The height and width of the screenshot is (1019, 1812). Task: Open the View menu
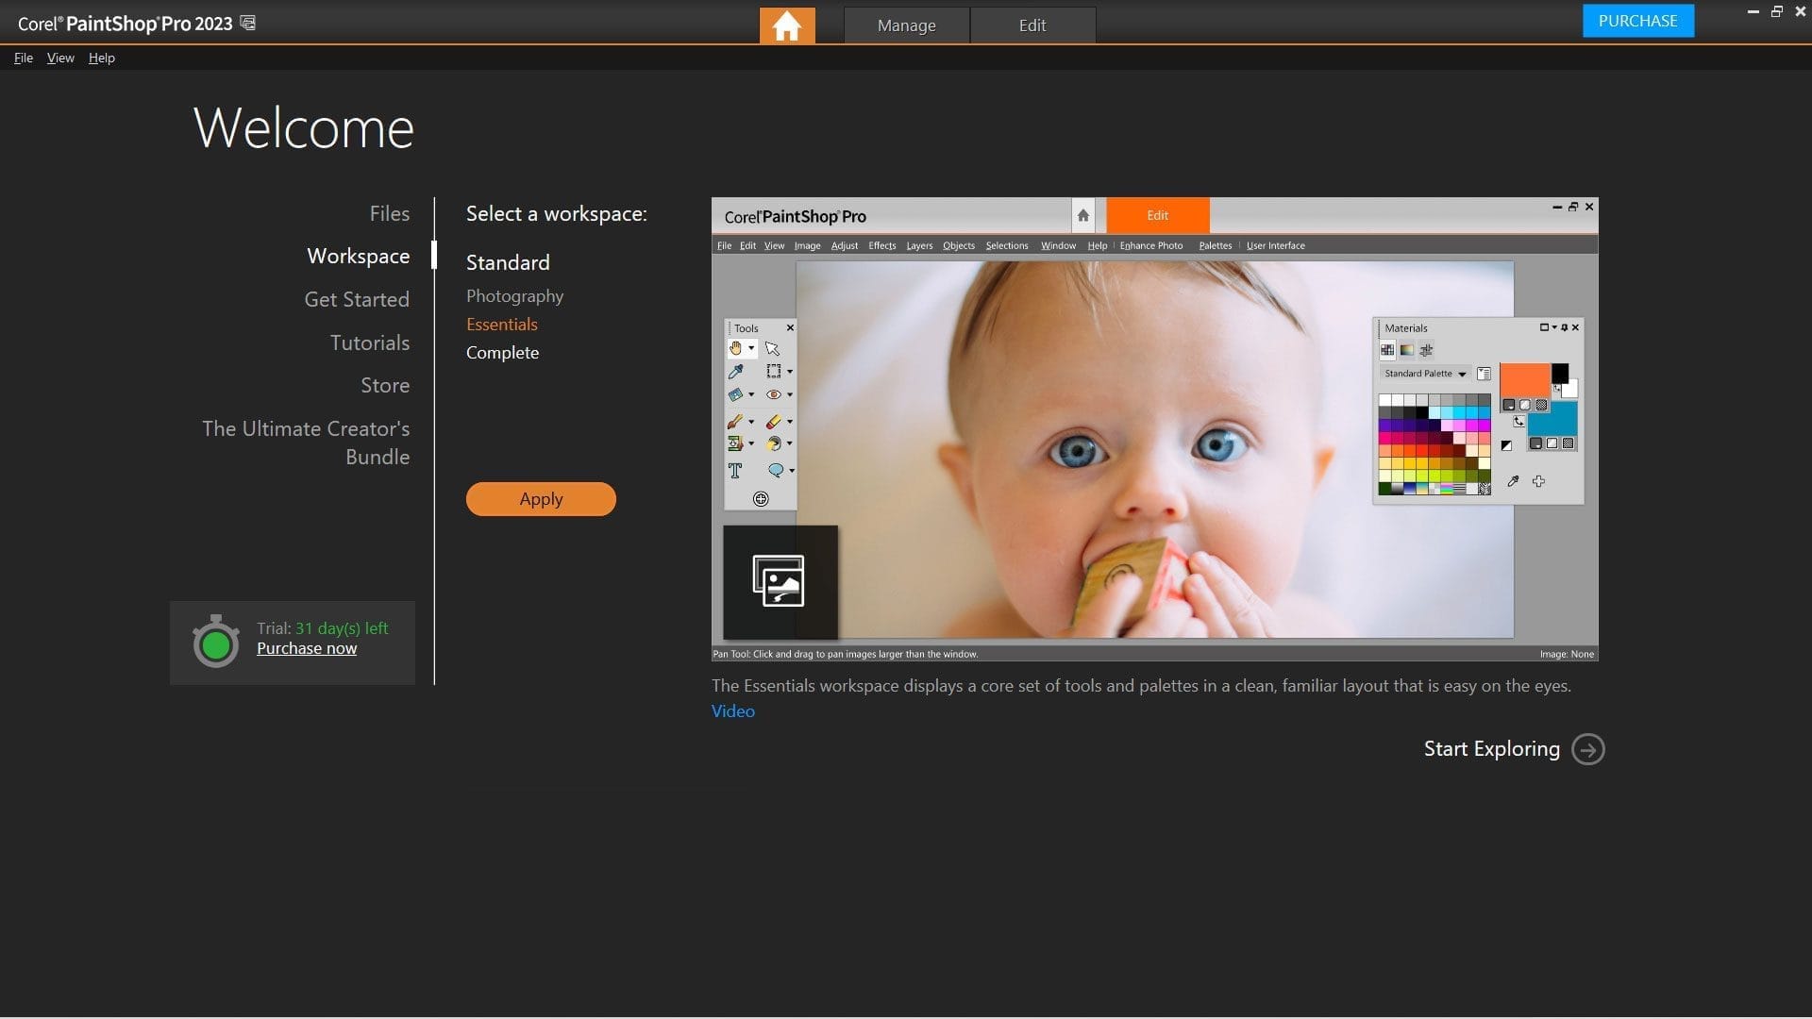[x=60, y=58]
